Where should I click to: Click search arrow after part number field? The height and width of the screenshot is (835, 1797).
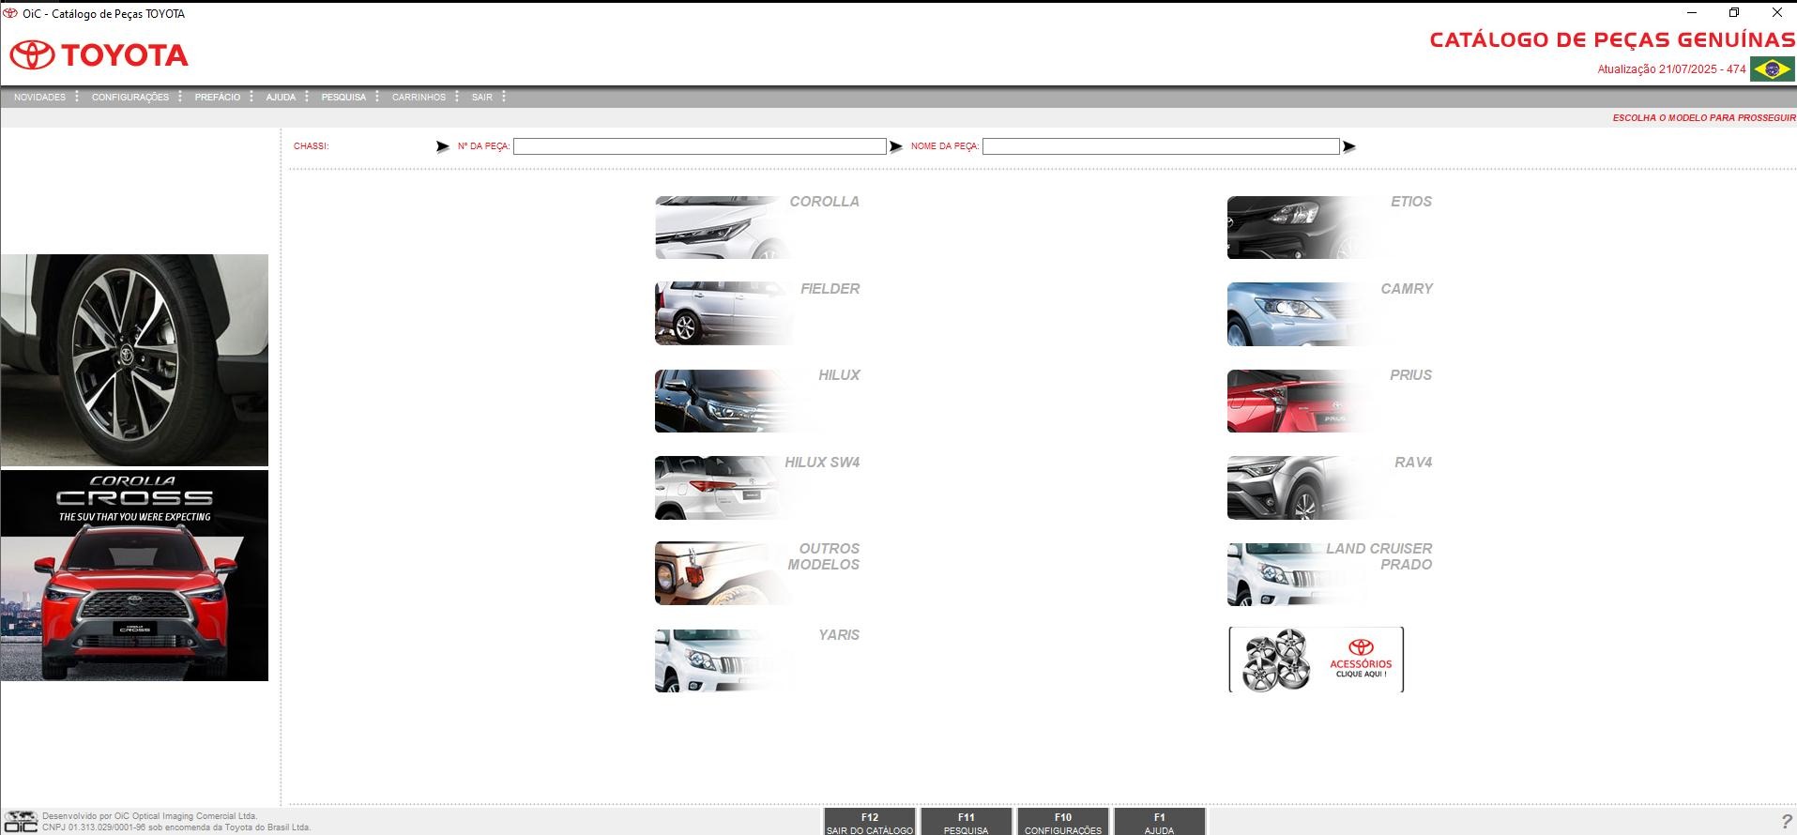pyautogui.click(x=896, y=146)
